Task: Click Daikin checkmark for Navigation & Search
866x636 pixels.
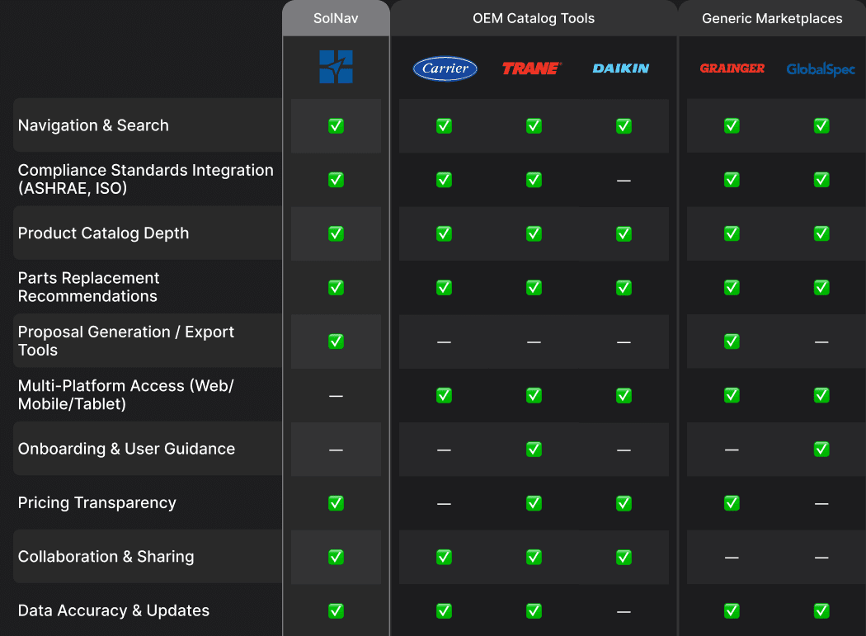Action: tap(624, 126)
